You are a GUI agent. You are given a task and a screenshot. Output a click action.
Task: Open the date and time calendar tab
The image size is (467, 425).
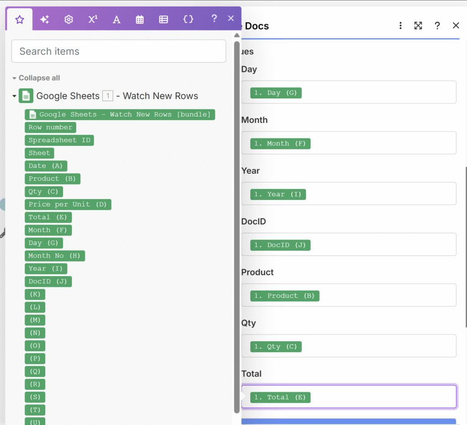(140, 20)
